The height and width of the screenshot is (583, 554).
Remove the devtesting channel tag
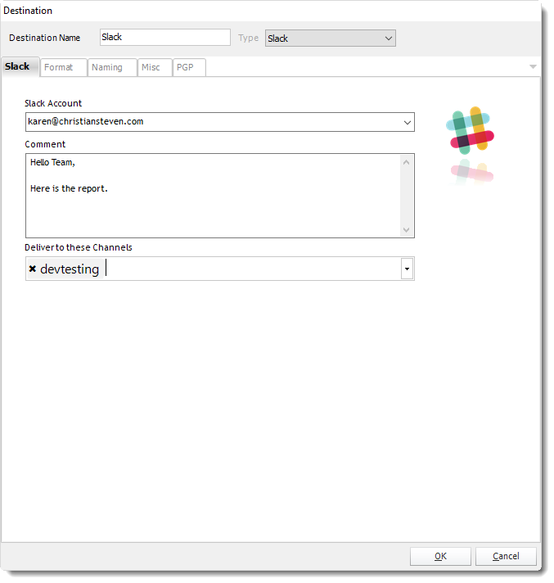(x=33, y=269)
